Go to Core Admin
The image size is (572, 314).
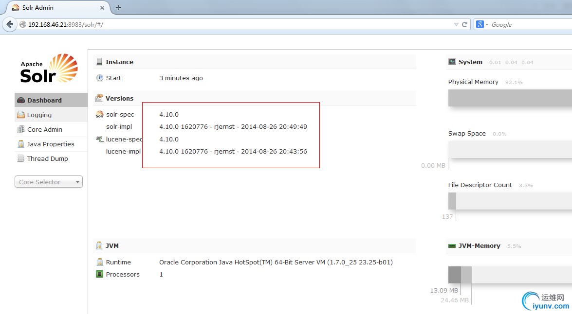51,129
